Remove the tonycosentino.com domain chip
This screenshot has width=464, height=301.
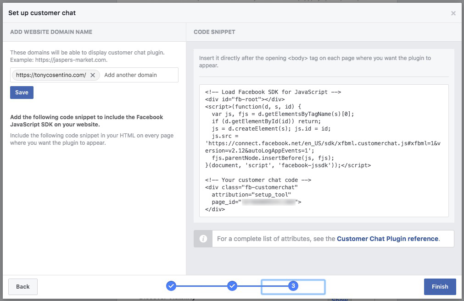point(93,75)
